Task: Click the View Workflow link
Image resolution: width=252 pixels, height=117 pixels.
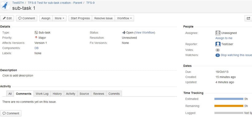Action: click(x=145, y=32)
